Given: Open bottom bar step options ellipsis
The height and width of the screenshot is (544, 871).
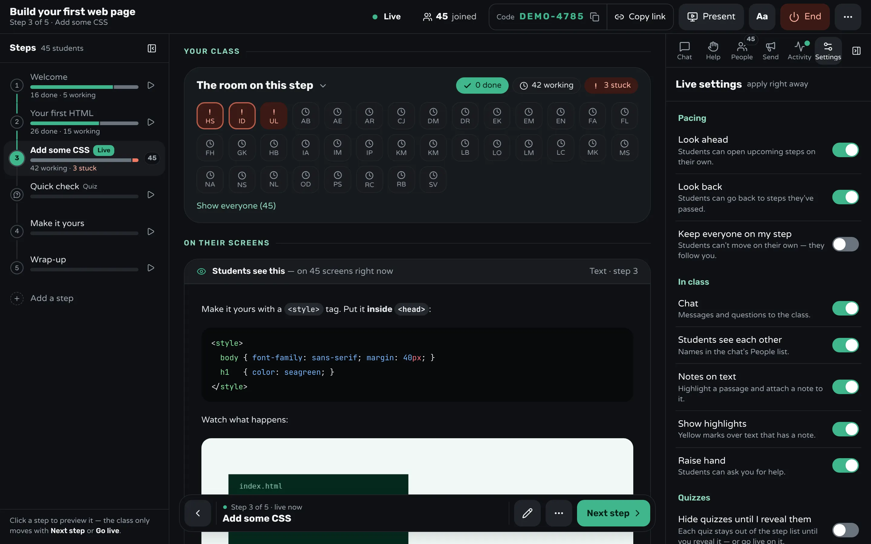Looking at the screenshot, I should 559,513.
